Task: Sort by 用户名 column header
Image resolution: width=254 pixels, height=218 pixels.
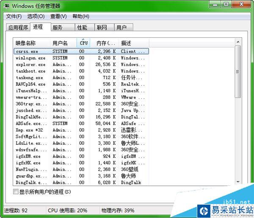Action: (63, 43)
